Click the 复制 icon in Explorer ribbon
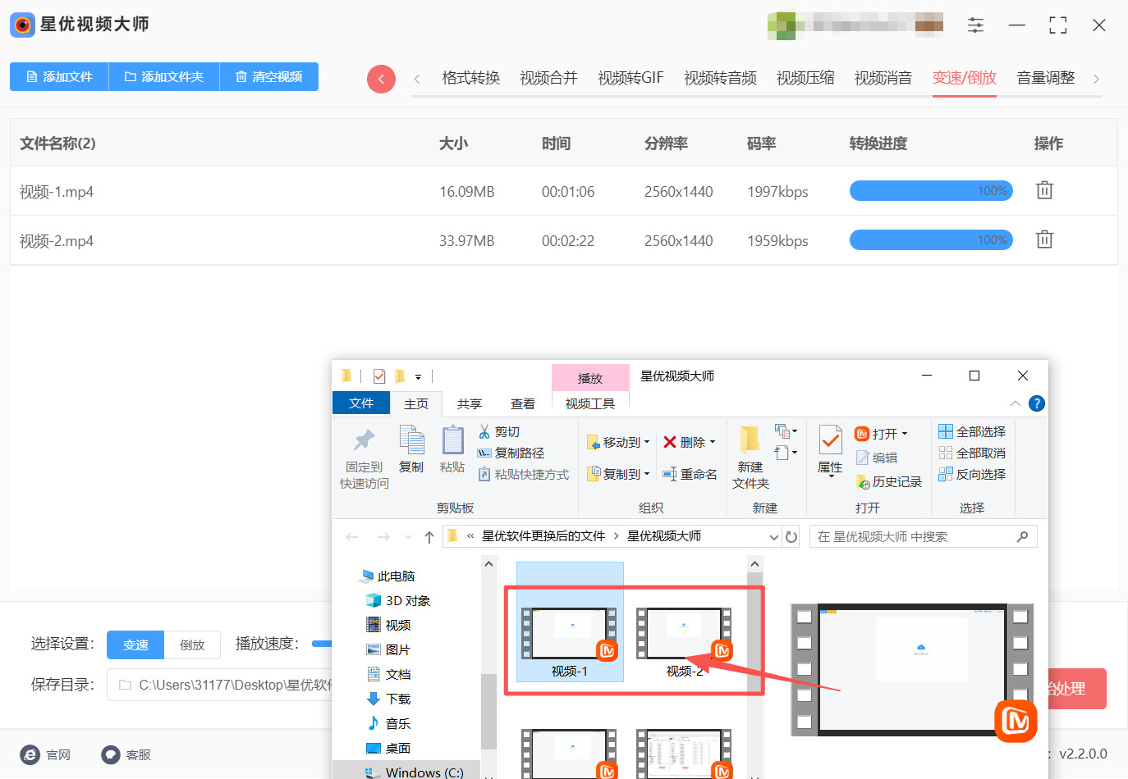Screen dimensions: 1128x779 pyautogui.click(x=411, y=440)
